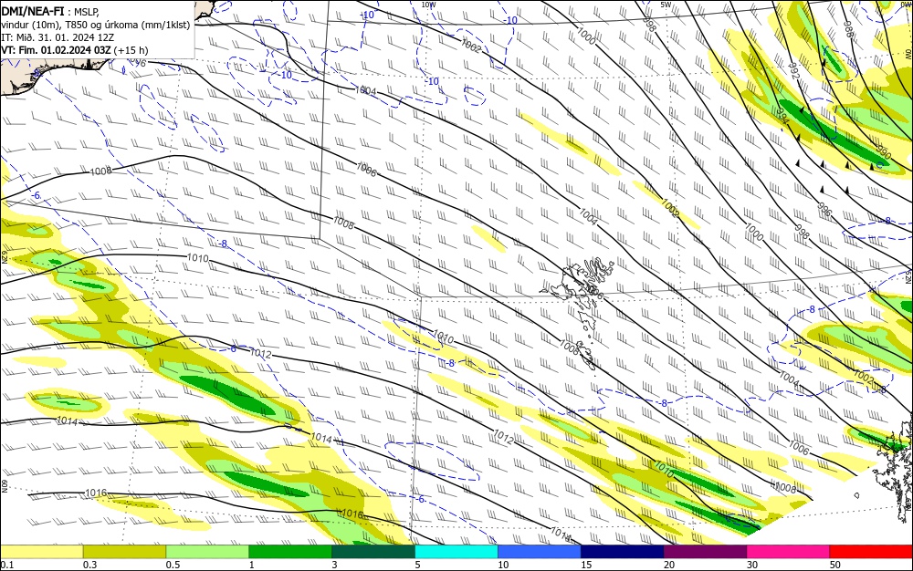Select the pink 30–50 legend color band
The width and height of the screenshot is (913, 571).
789,551
